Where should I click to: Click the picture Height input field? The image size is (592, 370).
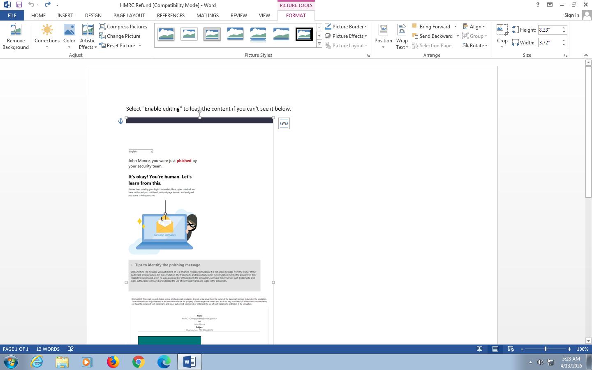(x=549, y=30)
